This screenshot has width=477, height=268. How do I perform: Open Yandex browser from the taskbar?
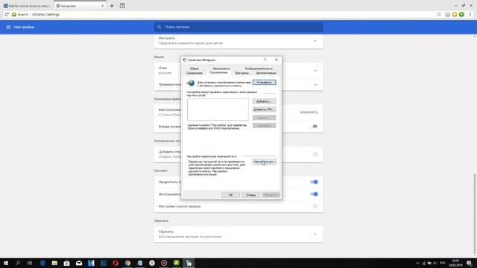coord(152,263)
